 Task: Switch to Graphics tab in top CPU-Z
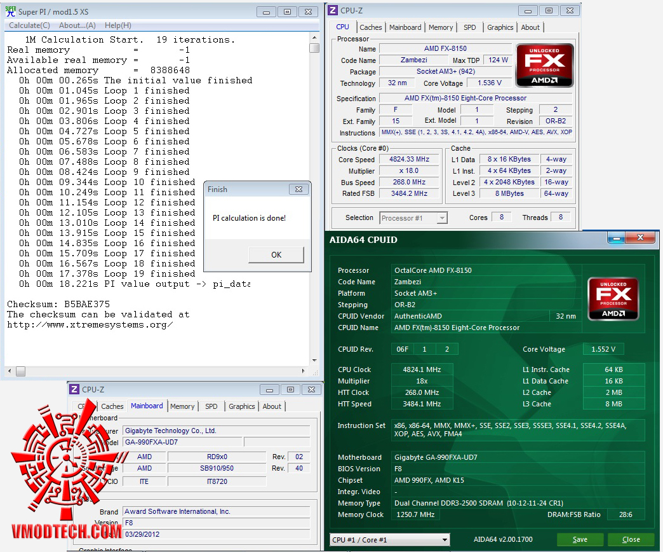[x=500, y=27]
